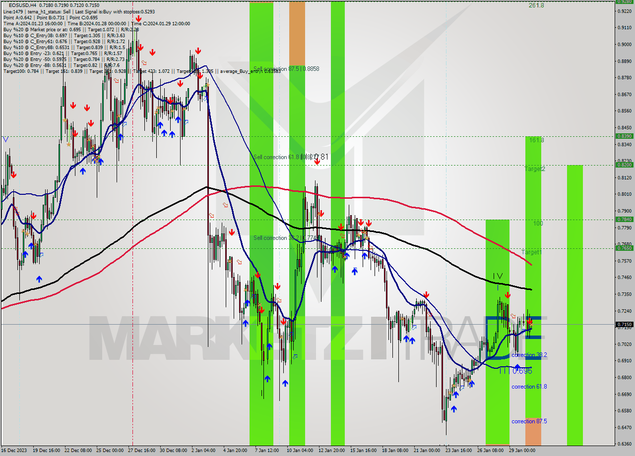This screenshot has height=456, width=635.
Task: Click the green 0.9280 price tag
Action: pos(624,1)
